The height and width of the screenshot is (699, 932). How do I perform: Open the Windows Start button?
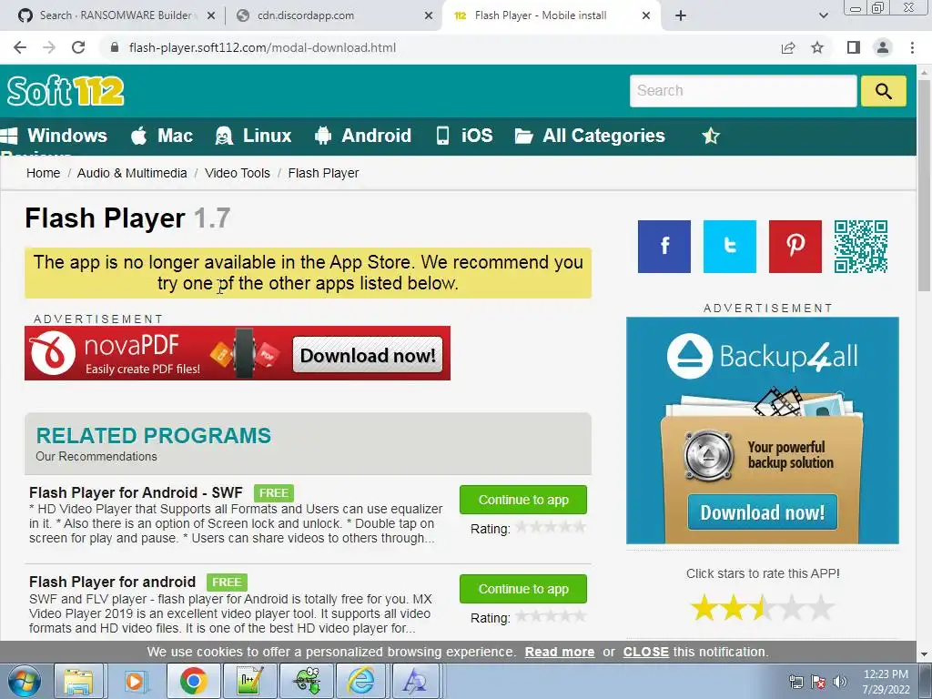(25, 681)
